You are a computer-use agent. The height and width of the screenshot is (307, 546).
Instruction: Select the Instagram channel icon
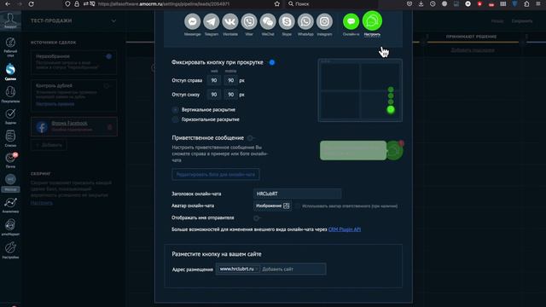tap(324, 21)
